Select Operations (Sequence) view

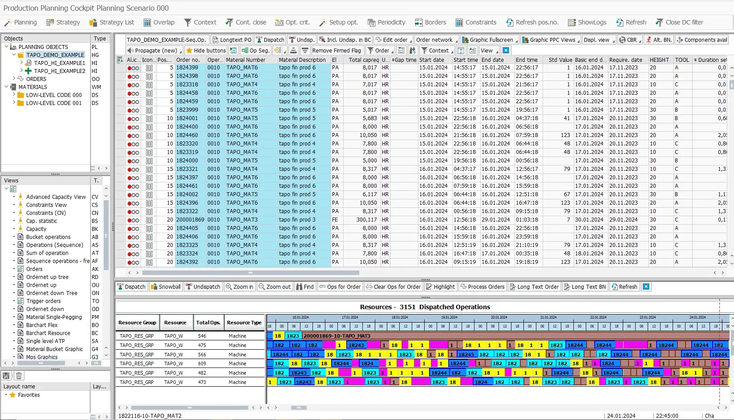(54, 245)
